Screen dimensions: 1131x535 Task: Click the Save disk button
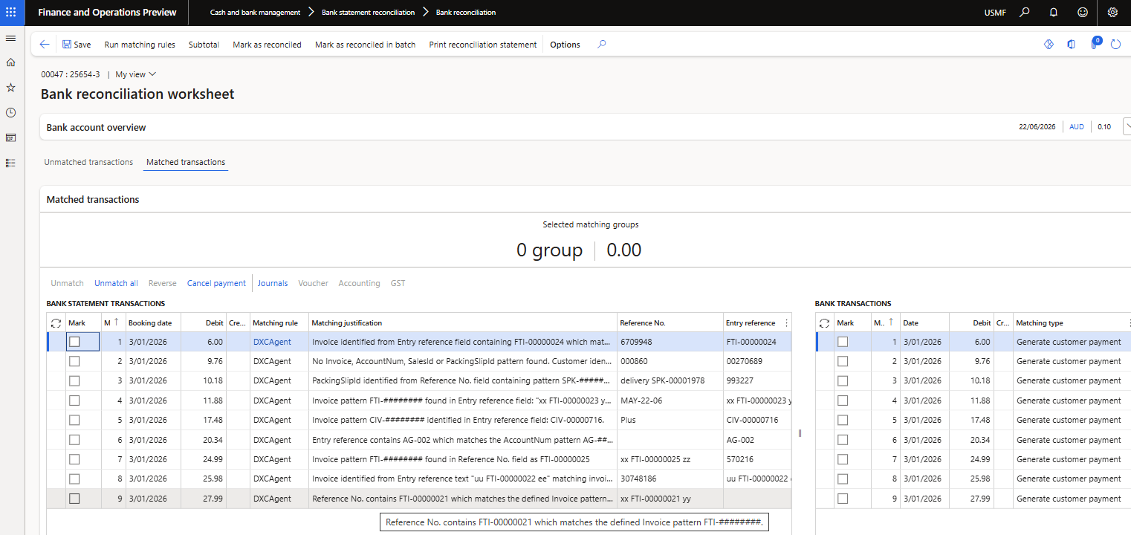pyautogui.click(x=77, y=45)
